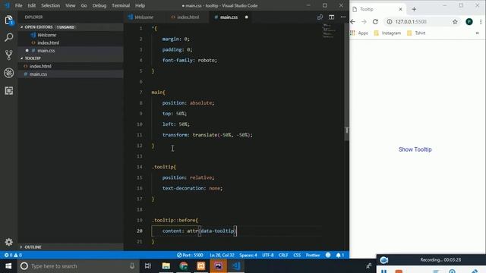486x273 pixels.
Task: Open the Chrome profile avatar
Action: pyautogui.click(x=469, y=22)
